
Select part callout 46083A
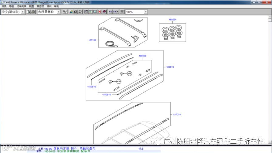pyautogui.click(x=173, y=20)
